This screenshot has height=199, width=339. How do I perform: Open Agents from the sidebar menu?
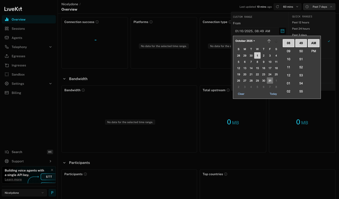click(x=29, y=38)
